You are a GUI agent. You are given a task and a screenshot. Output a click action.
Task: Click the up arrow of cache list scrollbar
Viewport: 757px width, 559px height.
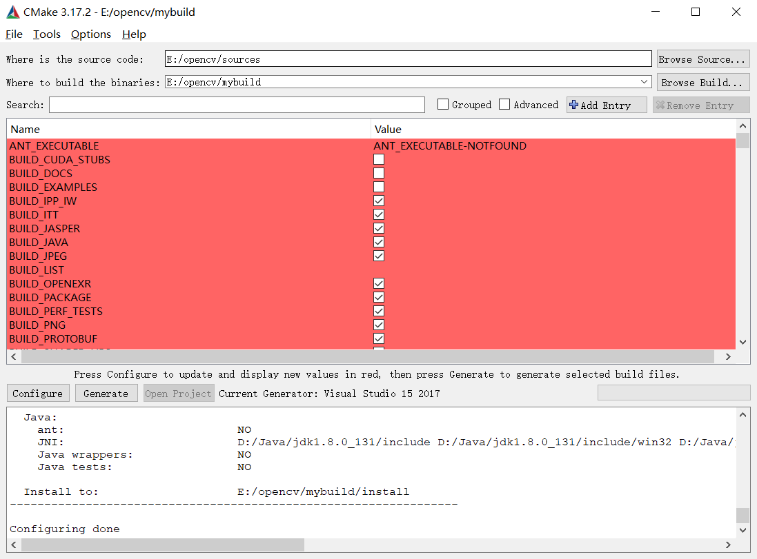tap(743, 126)
